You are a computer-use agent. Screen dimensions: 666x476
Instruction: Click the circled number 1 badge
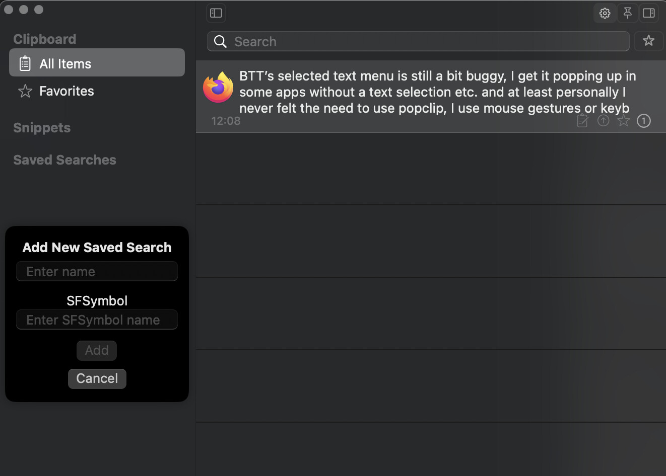click(x=644, y=121)
